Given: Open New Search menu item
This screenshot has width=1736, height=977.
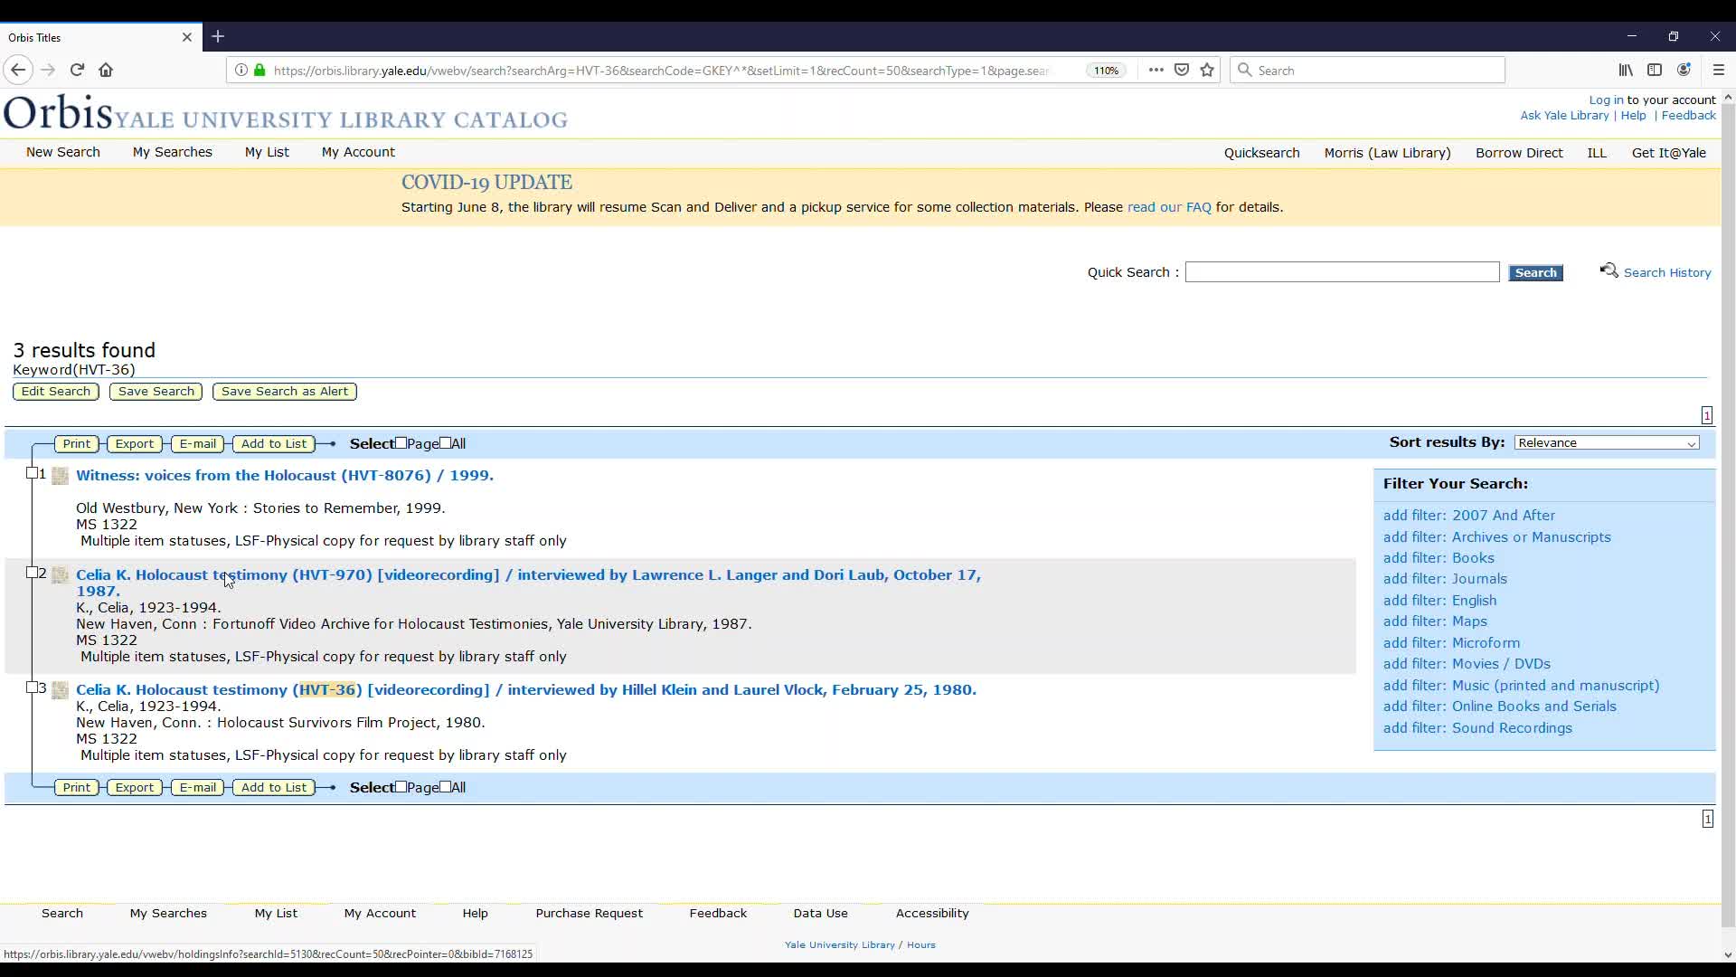Looking at the screenshot, I should (x=63, y=152).
